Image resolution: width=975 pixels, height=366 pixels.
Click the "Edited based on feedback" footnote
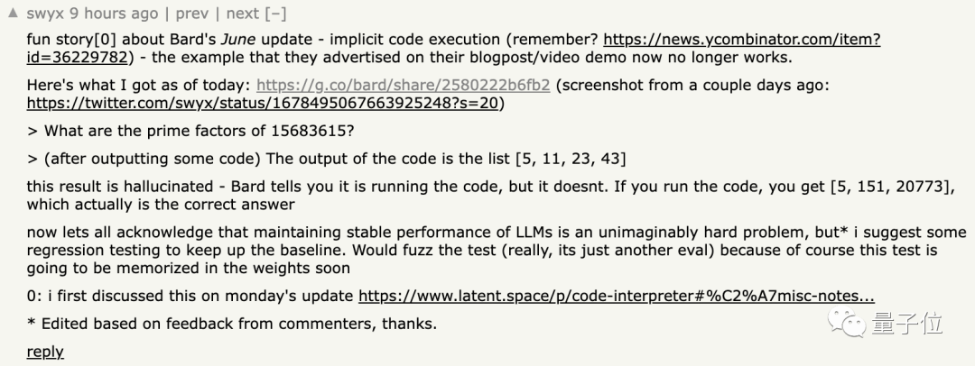point(231,324)
